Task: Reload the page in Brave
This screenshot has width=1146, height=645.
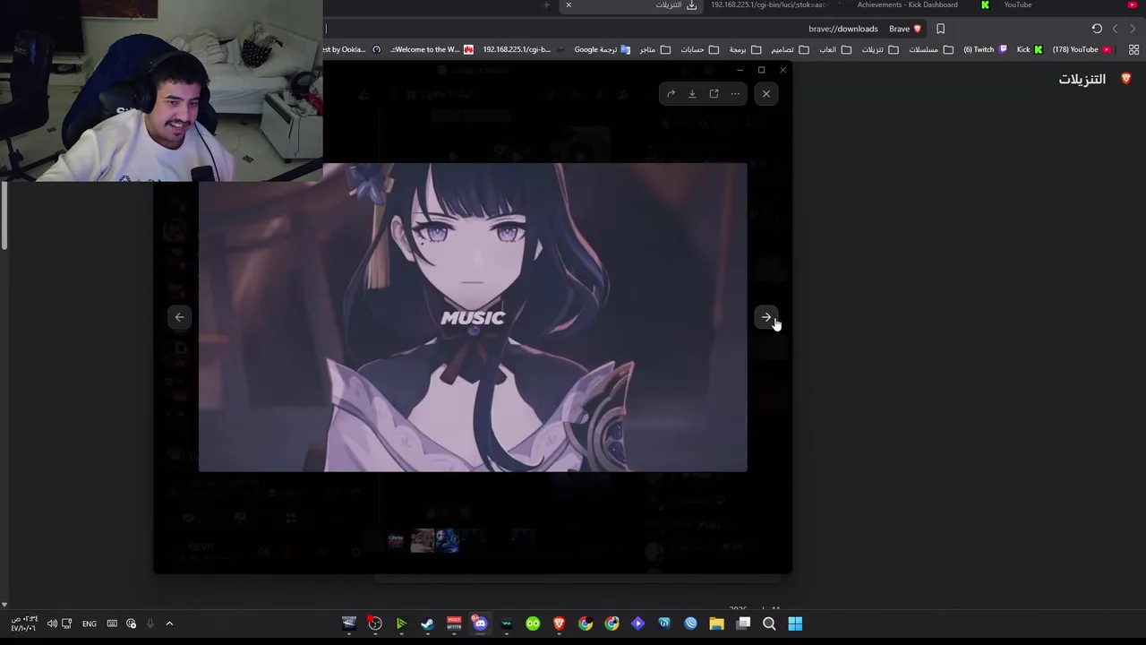Action: [1097, 29]
